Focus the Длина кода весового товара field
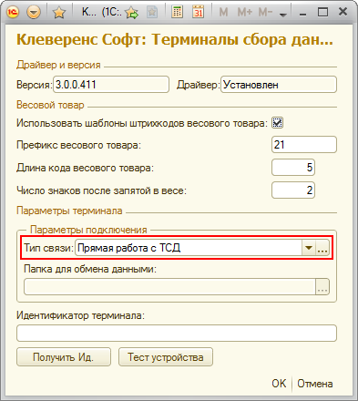 (x=293, y=168)
